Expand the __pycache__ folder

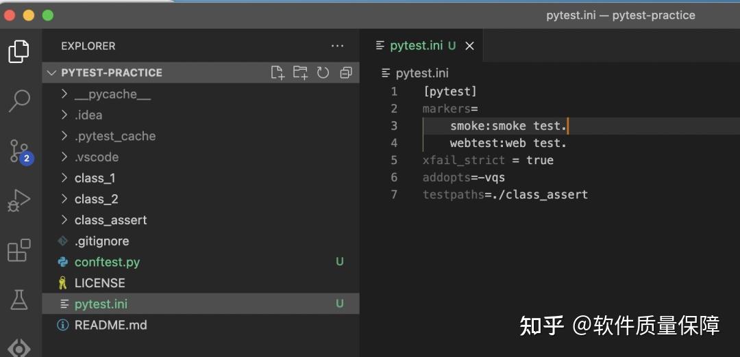pyautogui.click(x=112, y=94)
